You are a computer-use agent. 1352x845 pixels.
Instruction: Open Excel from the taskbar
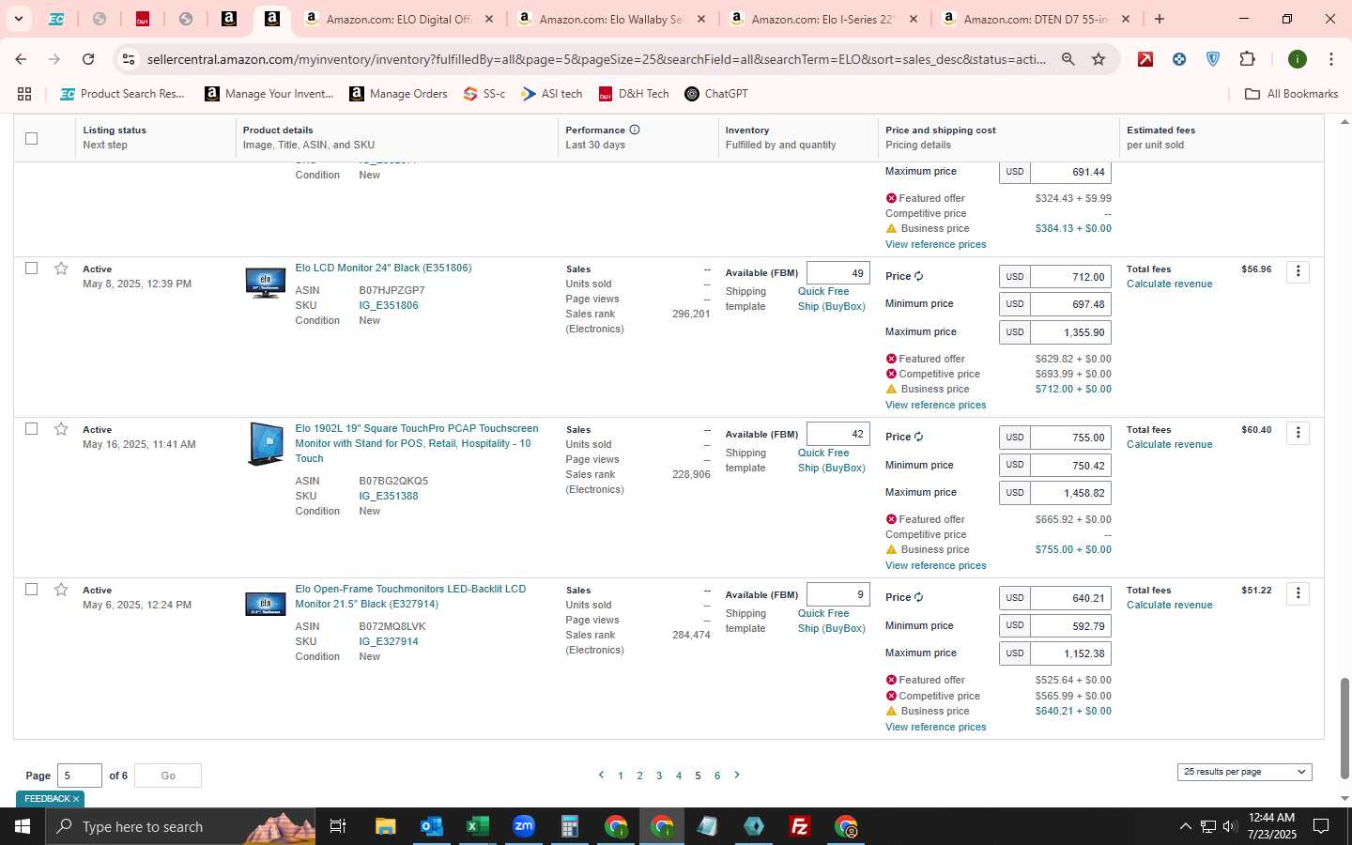coord(477,826)
